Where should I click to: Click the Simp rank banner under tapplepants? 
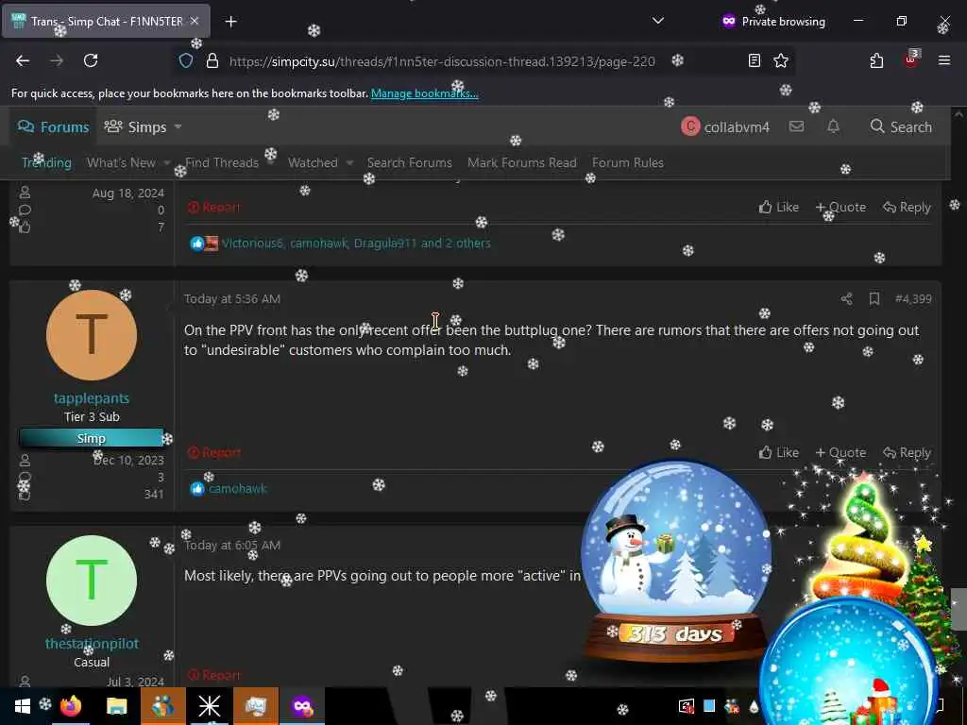[x=92, y=438]
